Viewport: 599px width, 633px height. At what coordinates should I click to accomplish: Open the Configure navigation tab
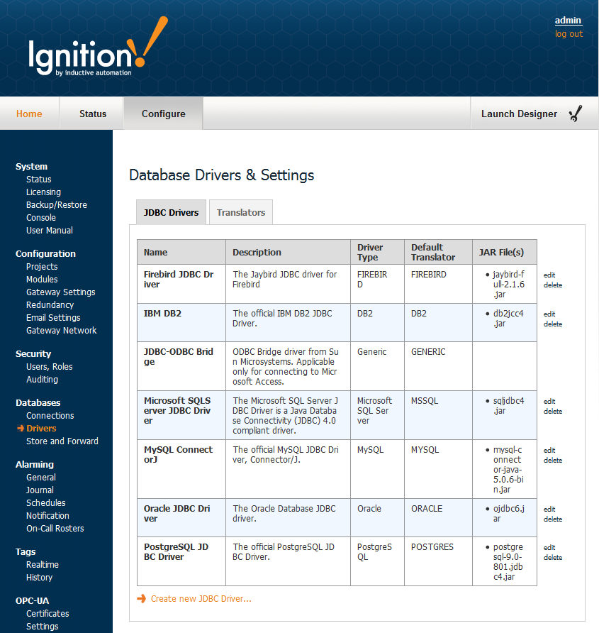coord(163,114)
